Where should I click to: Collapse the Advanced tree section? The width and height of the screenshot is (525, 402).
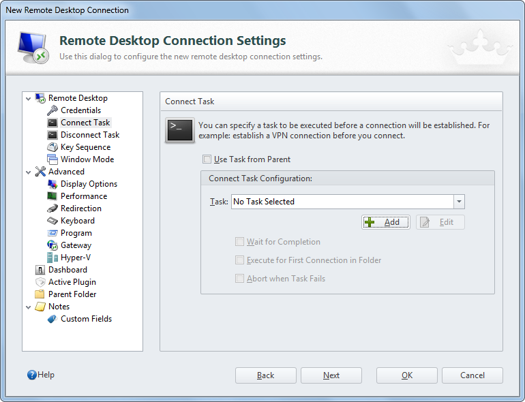pos(28,172)
